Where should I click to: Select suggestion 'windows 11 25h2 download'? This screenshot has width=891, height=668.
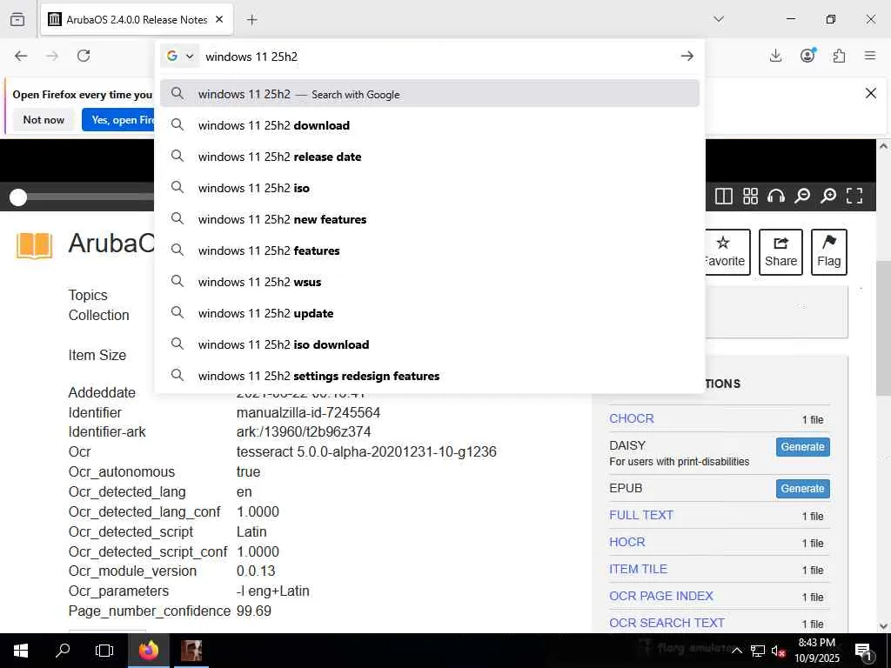point(429,125)
